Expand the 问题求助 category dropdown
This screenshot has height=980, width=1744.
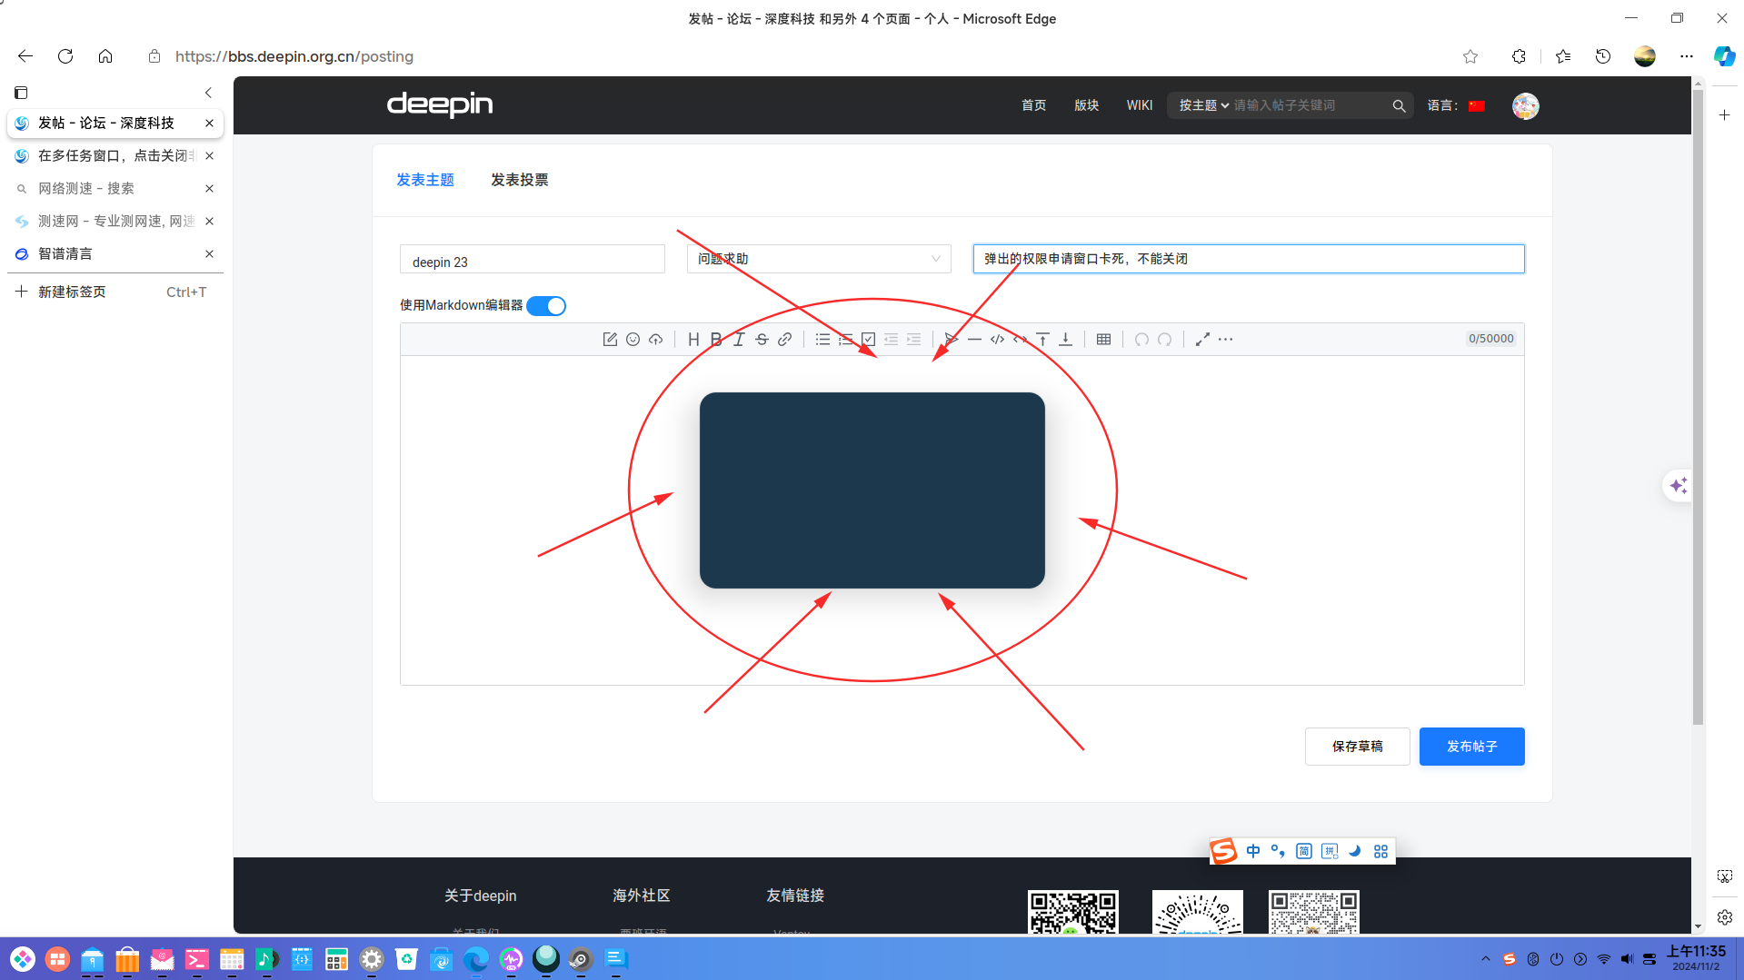click(x=819, y=259)
